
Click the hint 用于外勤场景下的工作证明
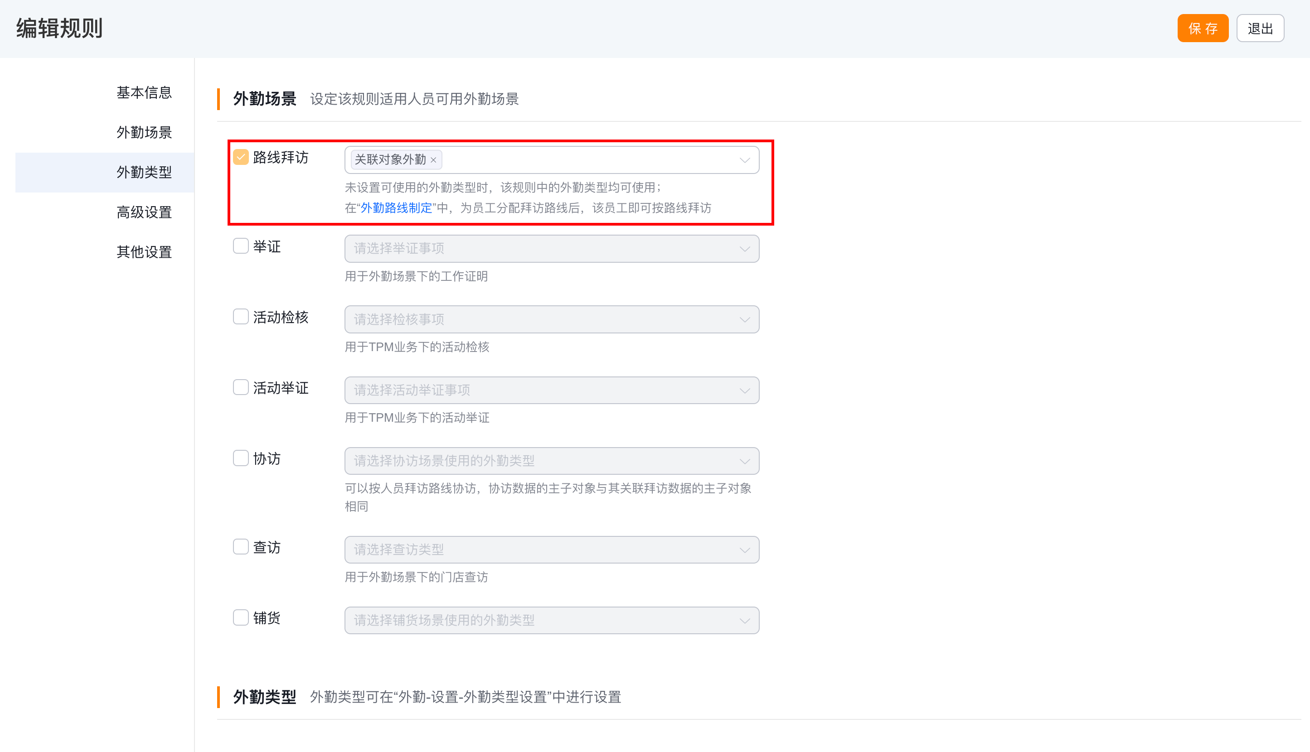pyautogui.click(x=416, y=277)
